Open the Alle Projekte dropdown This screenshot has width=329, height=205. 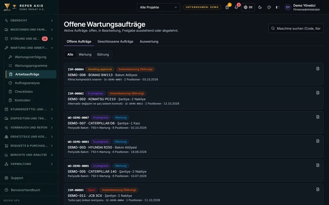coord(159,7)
